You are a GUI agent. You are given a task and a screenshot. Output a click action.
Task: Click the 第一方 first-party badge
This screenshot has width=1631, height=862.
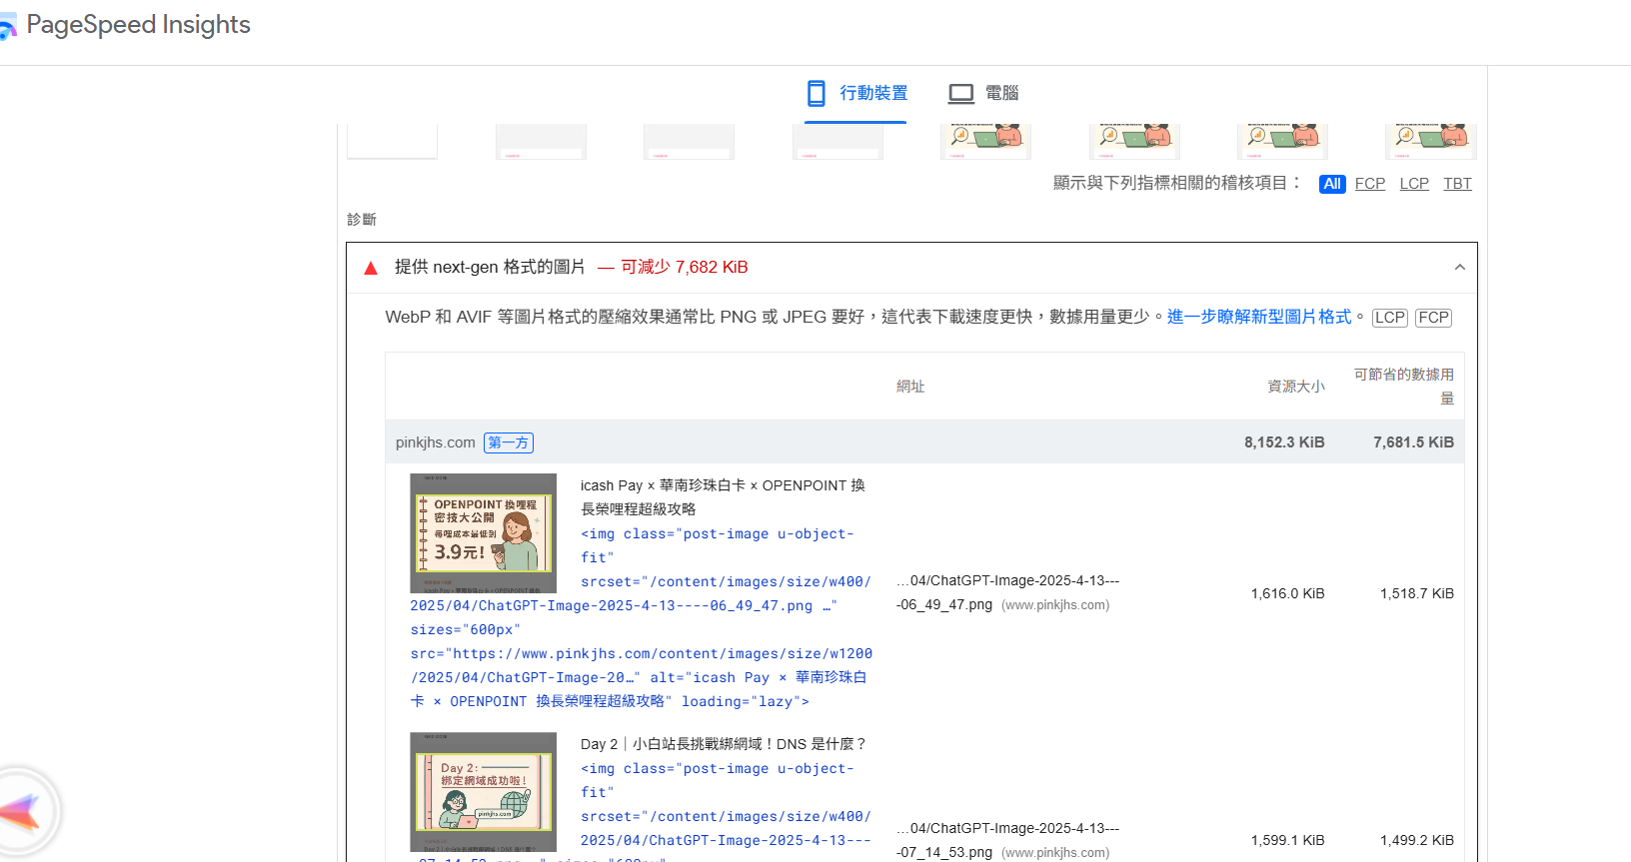click(509, 442)
